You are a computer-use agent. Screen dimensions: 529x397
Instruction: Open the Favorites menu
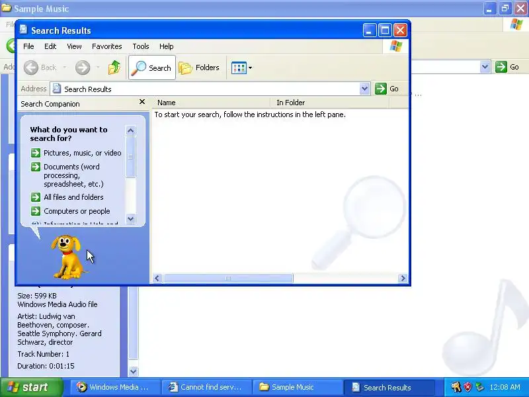107,46
